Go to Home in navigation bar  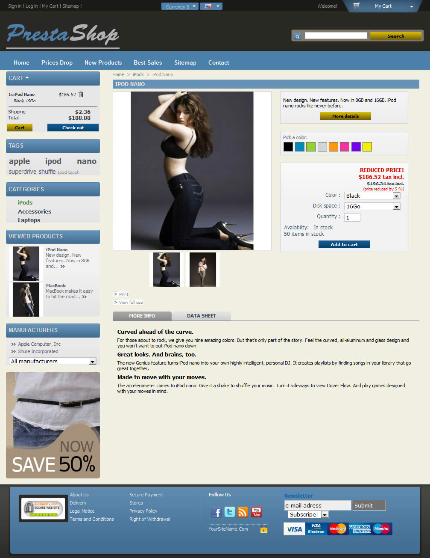[x=21, y=62]
